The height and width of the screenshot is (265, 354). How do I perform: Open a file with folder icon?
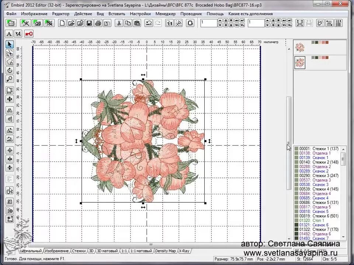(x=71, y=23)
